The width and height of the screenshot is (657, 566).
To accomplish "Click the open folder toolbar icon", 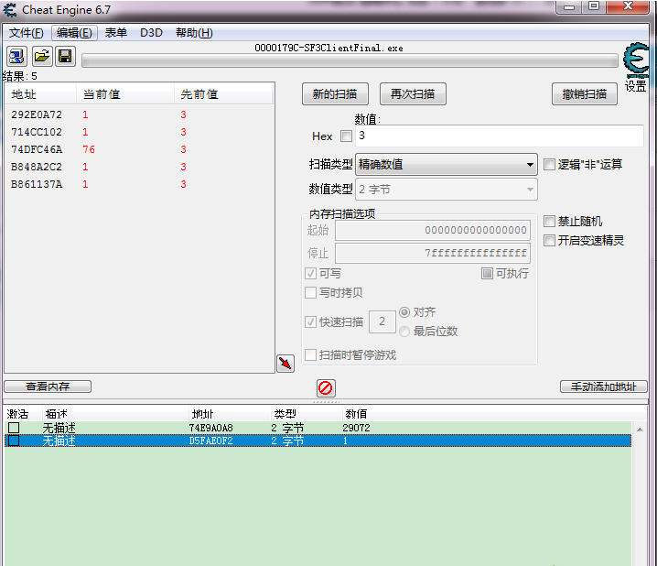I will point(42,56).
